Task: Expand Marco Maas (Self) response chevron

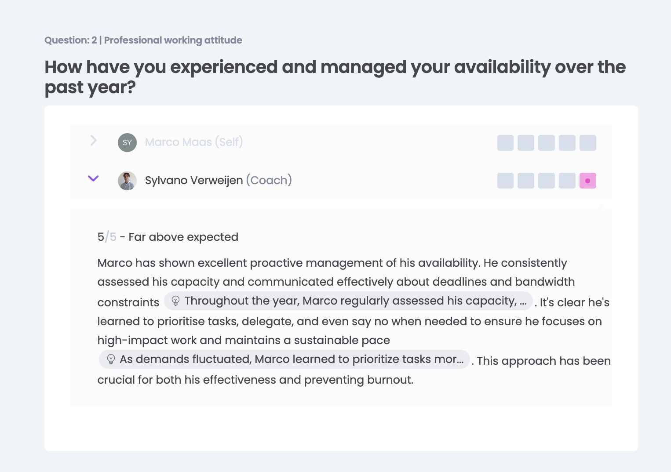Action: pos(93,141)
